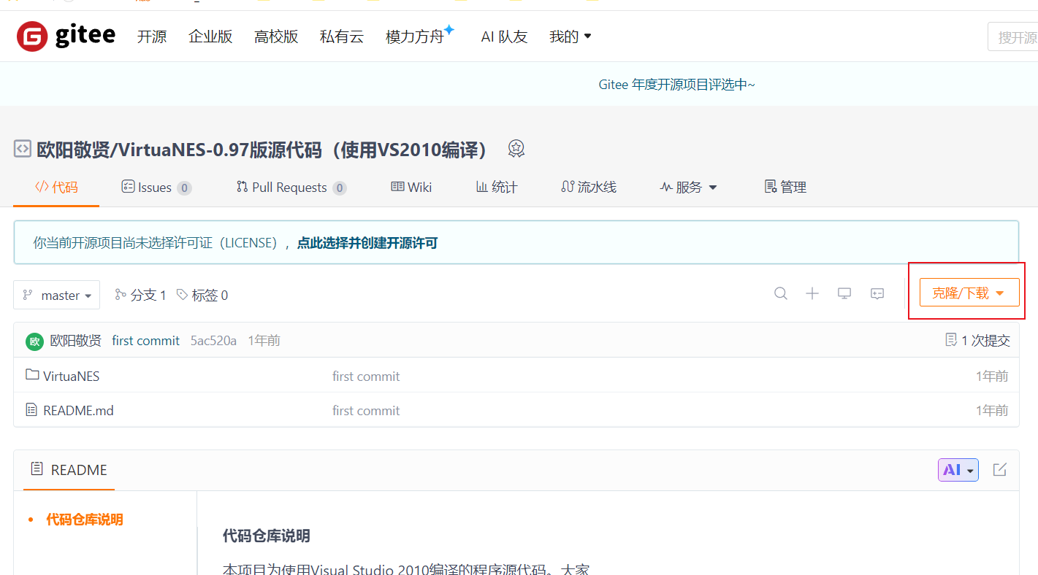Go to 开源 in top navigation

click(152, 36)
